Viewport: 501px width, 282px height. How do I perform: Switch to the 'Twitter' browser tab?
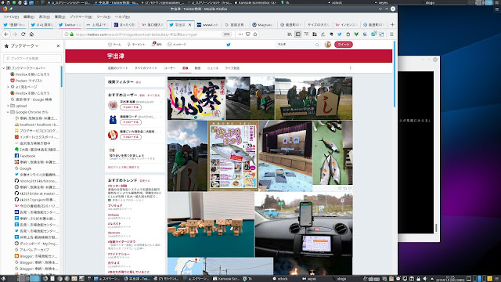tap(70, 24)
